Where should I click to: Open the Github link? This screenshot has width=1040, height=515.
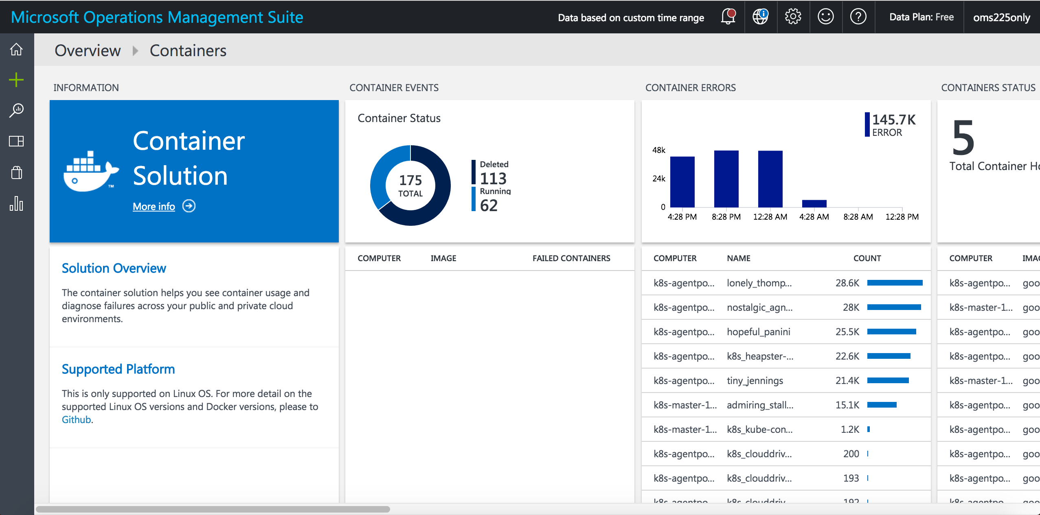76,419
